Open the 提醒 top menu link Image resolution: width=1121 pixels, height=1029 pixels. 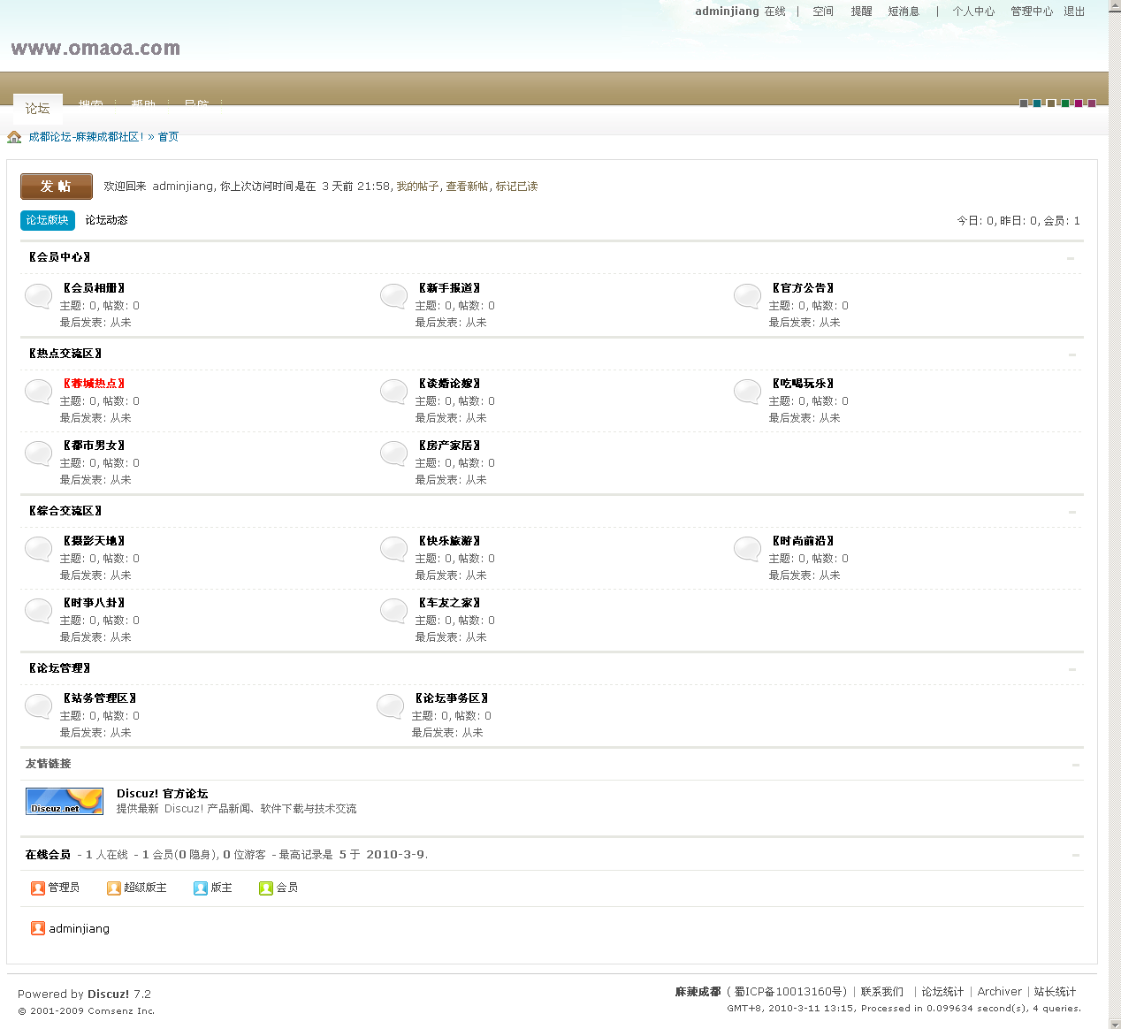(861, 11)
